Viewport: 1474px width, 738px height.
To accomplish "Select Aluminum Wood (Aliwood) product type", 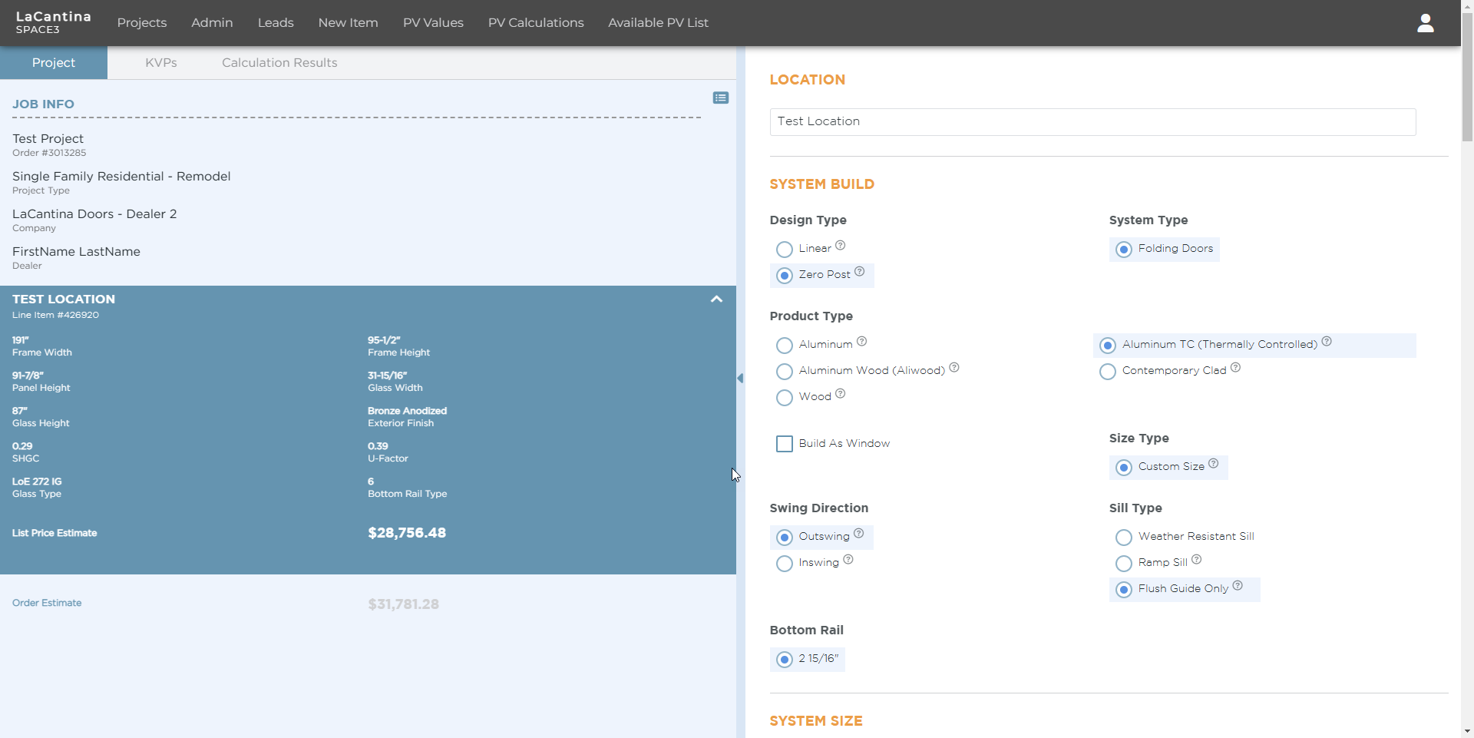I will (x=784, y=372).
